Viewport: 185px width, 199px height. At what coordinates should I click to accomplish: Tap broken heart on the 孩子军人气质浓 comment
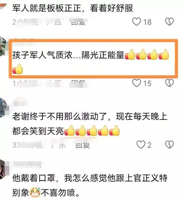click(169, 83)
